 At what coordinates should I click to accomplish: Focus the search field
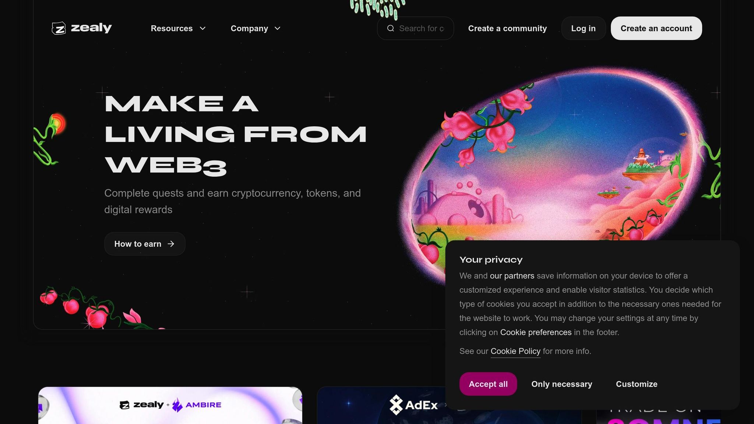pyautogui.click(x=415, y=28)
